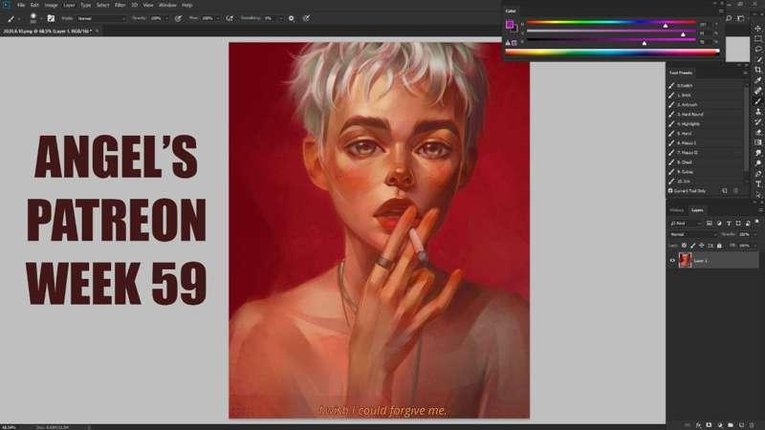
Task: Click foreground color swatch in Color panel
Action: [510, 25]
